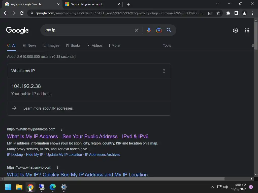This screenshot has height=193, width=258.
Task: Open the What Is My IP Address result
Action: (x=78, y=136)
